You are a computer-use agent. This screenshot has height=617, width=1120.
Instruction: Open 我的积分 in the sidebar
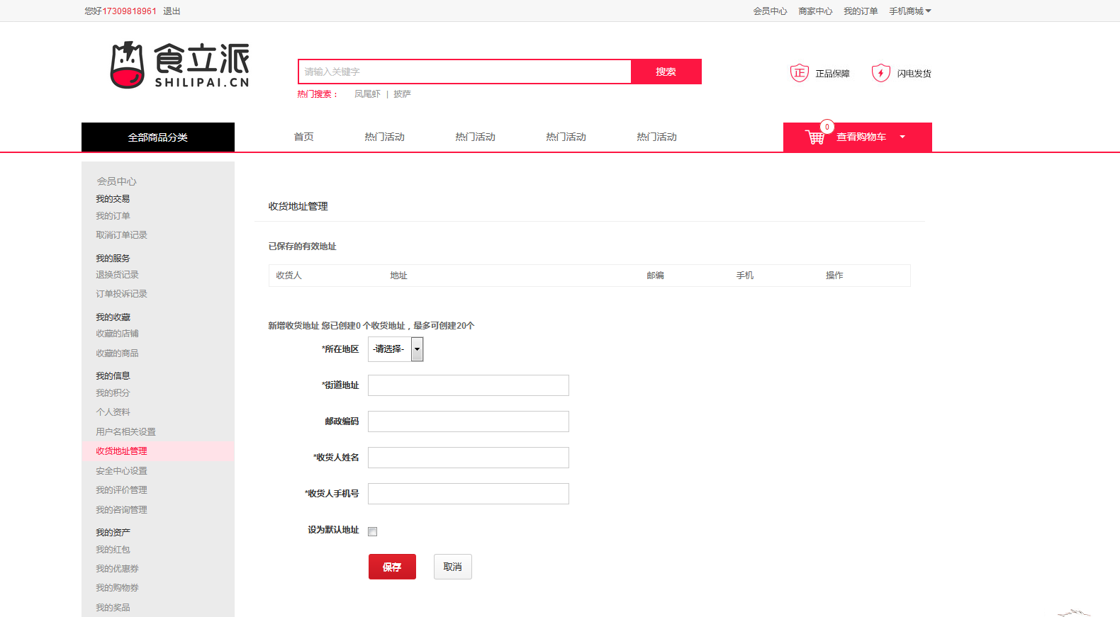pyautogui.click(x=113, y=393)
